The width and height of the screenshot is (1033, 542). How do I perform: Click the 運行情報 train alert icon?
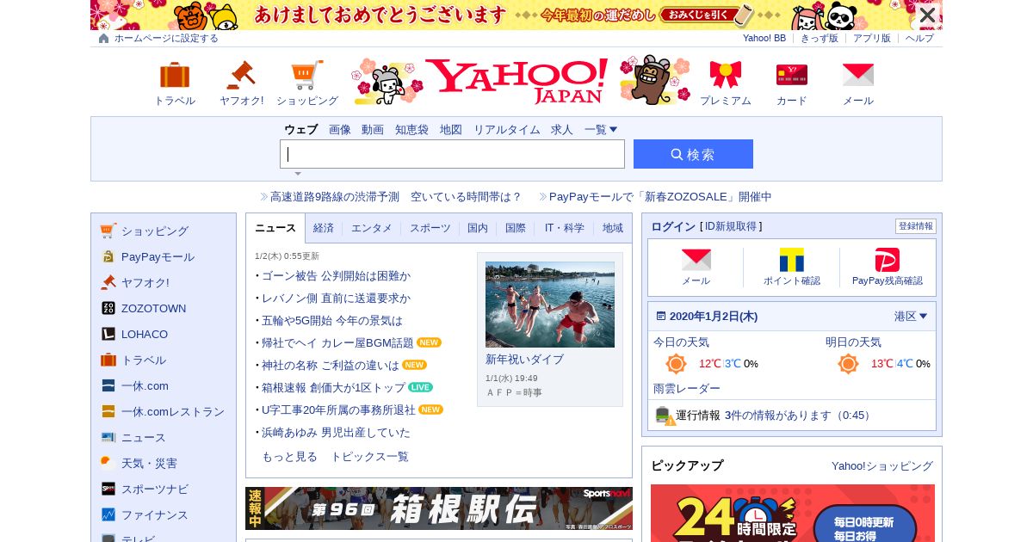pyautogui.click(x=665, y=416)
